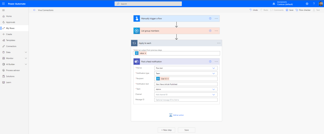Image resolution: width=324 pixels, height=134 pixels.
Task: Open the app launcher waffle icon
Action: [3, 3]
